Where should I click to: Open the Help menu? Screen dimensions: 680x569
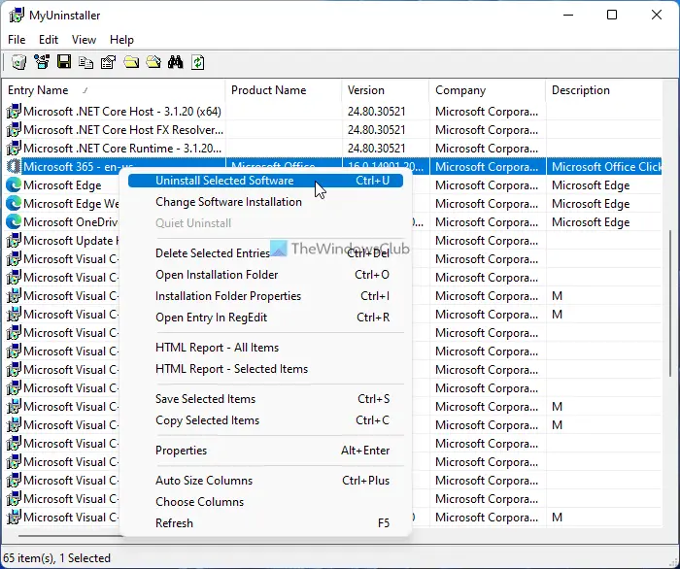(x=121, y=40)
